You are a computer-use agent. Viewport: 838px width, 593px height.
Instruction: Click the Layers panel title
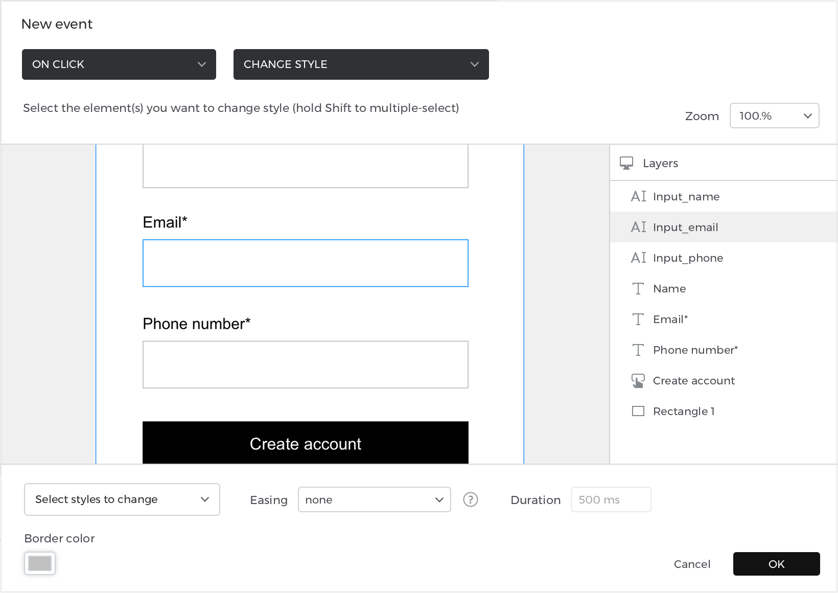pyautogui.click(x=660, y=163)
